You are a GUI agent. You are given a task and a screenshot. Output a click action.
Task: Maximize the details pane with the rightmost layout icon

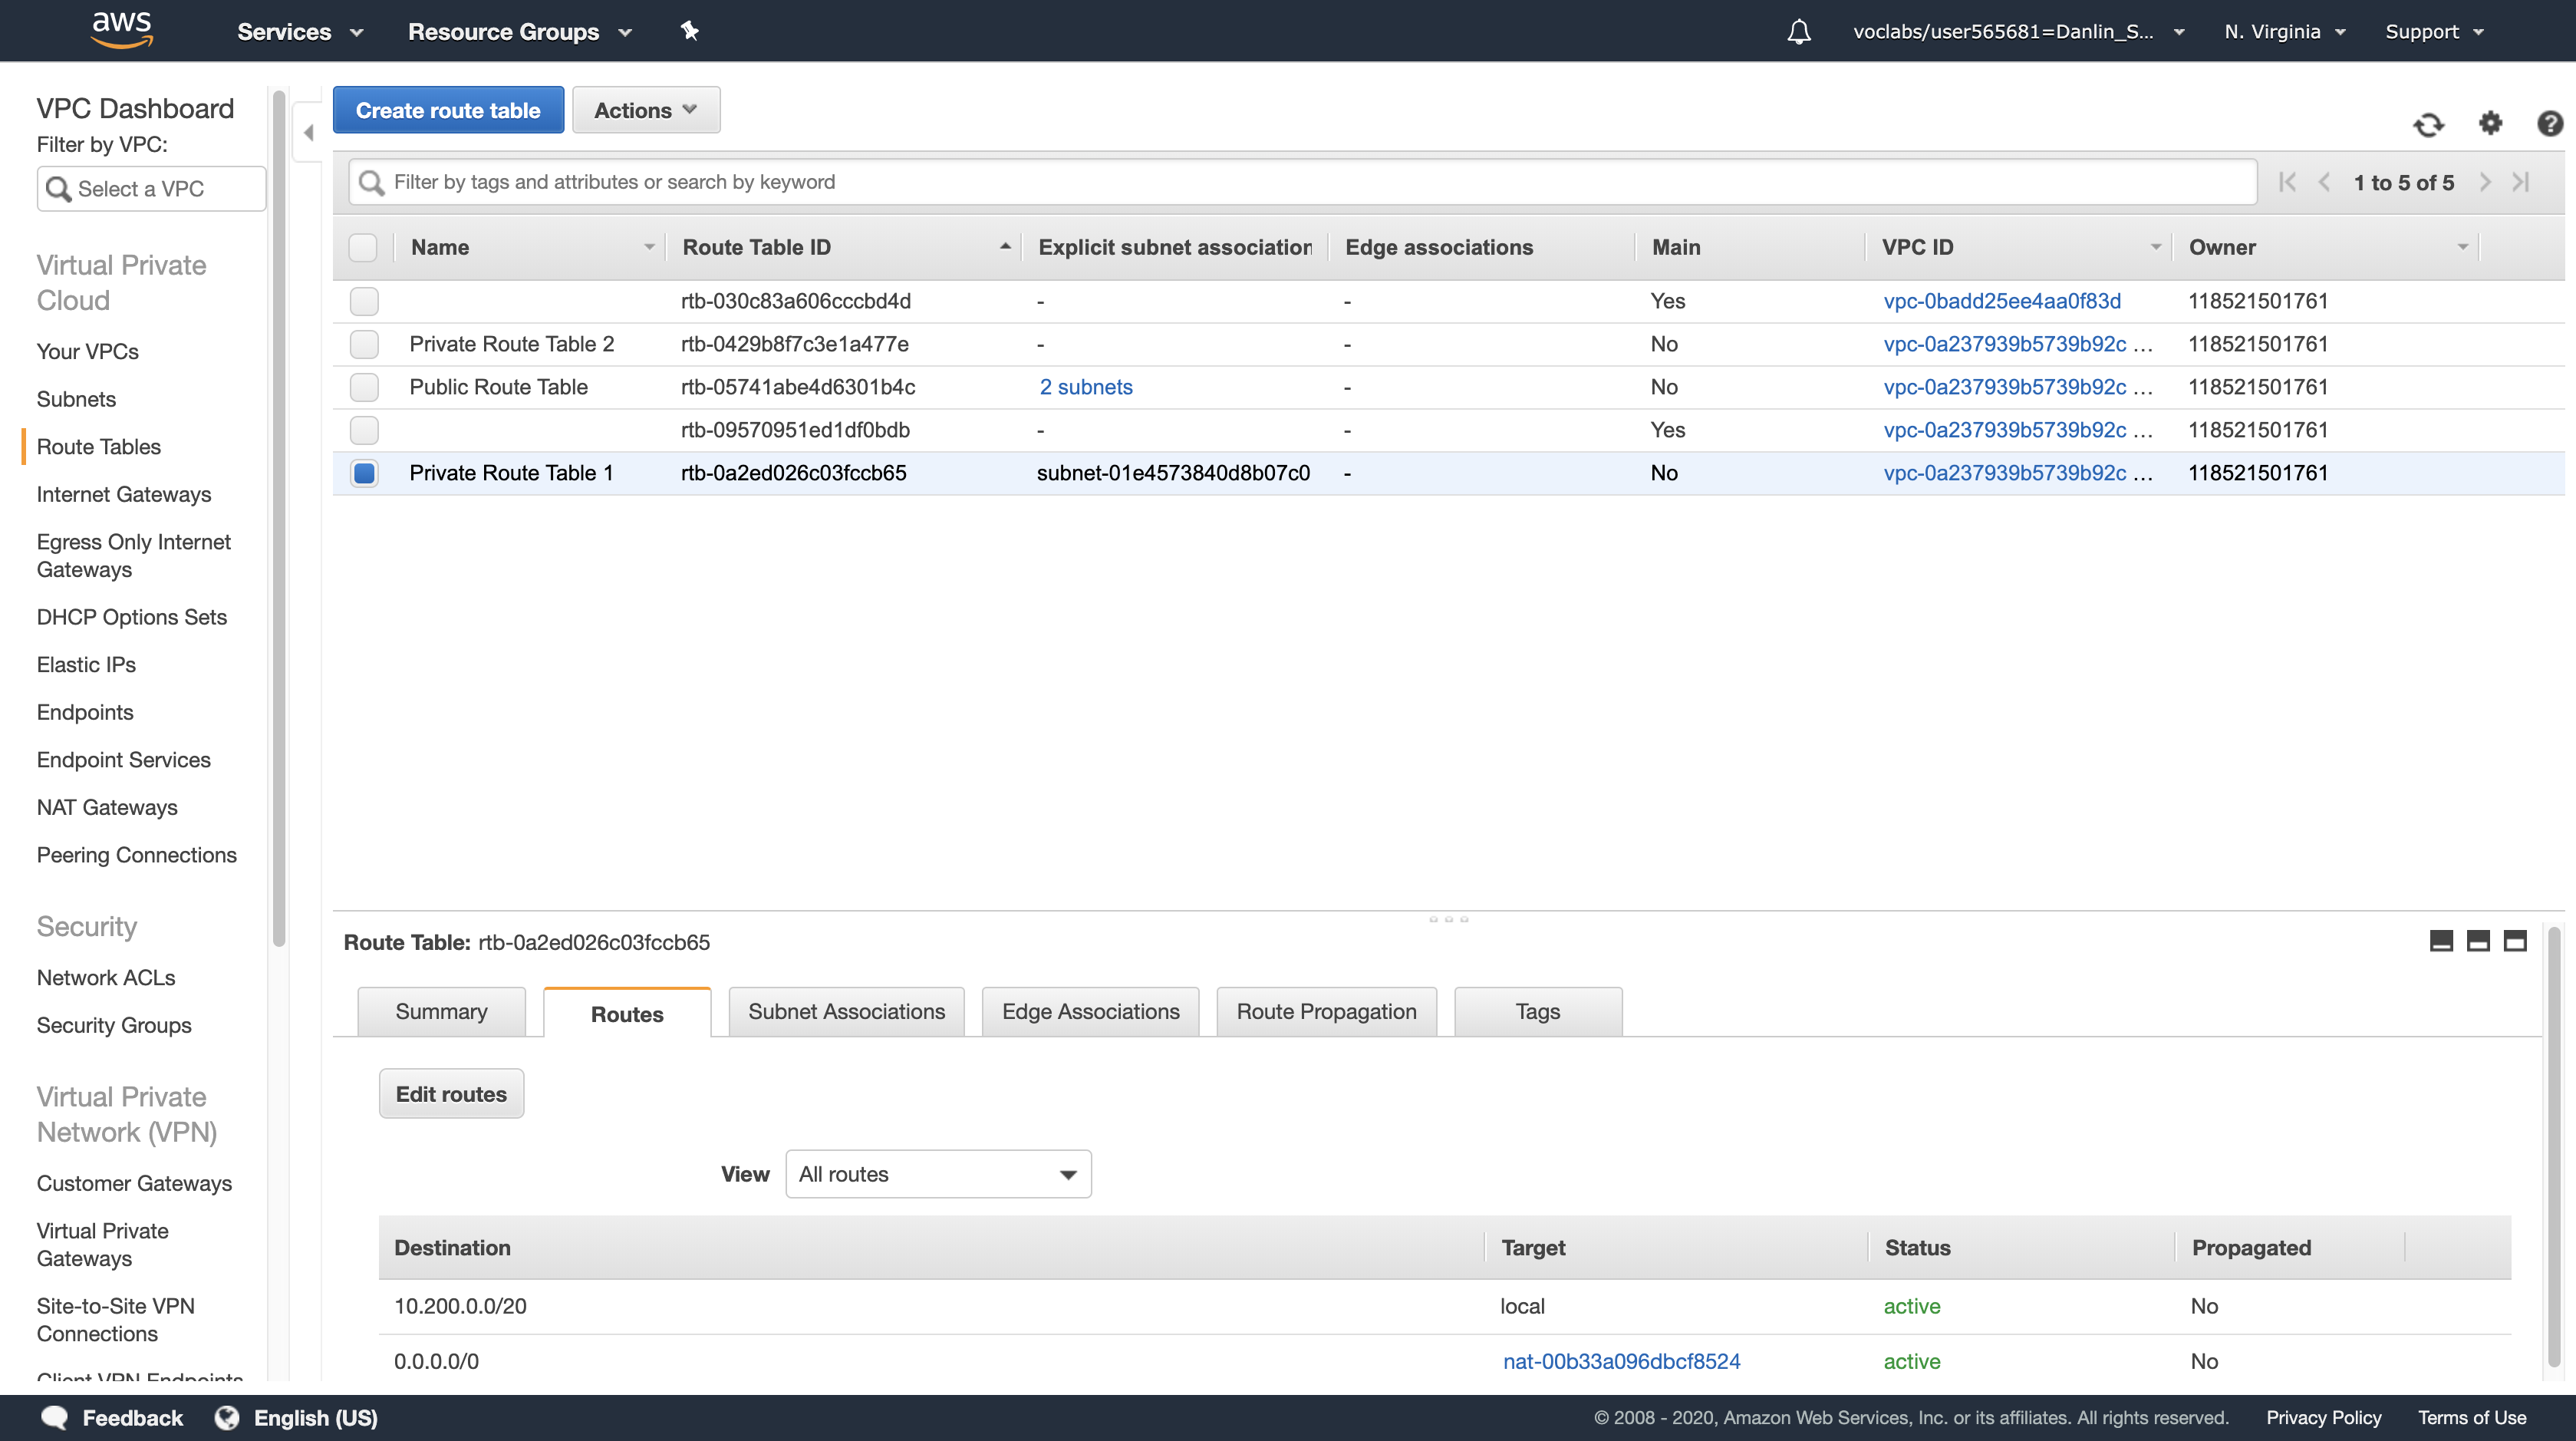2514,941
